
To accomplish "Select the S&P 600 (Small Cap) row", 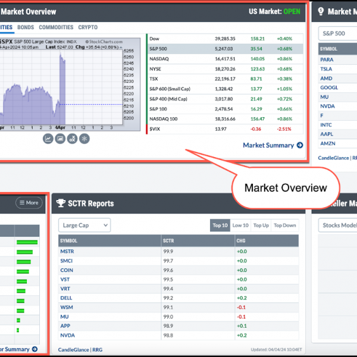I will 225,89.
